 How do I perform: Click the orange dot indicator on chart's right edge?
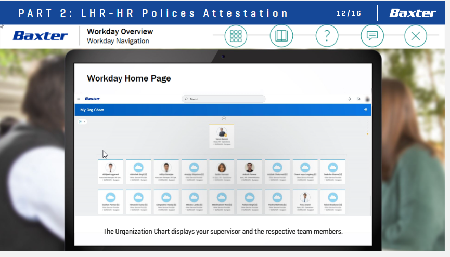coord(368,134)
